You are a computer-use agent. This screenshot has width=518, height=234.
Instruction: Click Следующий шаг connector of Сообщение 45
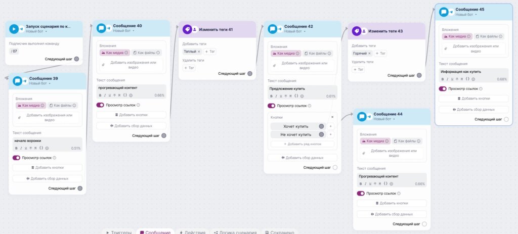coord(506,119)
